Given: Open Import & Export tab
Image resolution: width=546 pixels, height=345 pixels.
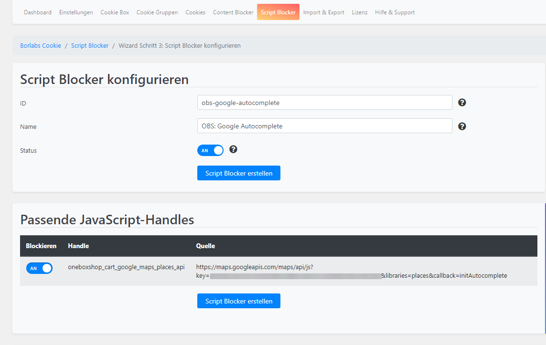Looking at the screenshot, I should 323,12.
